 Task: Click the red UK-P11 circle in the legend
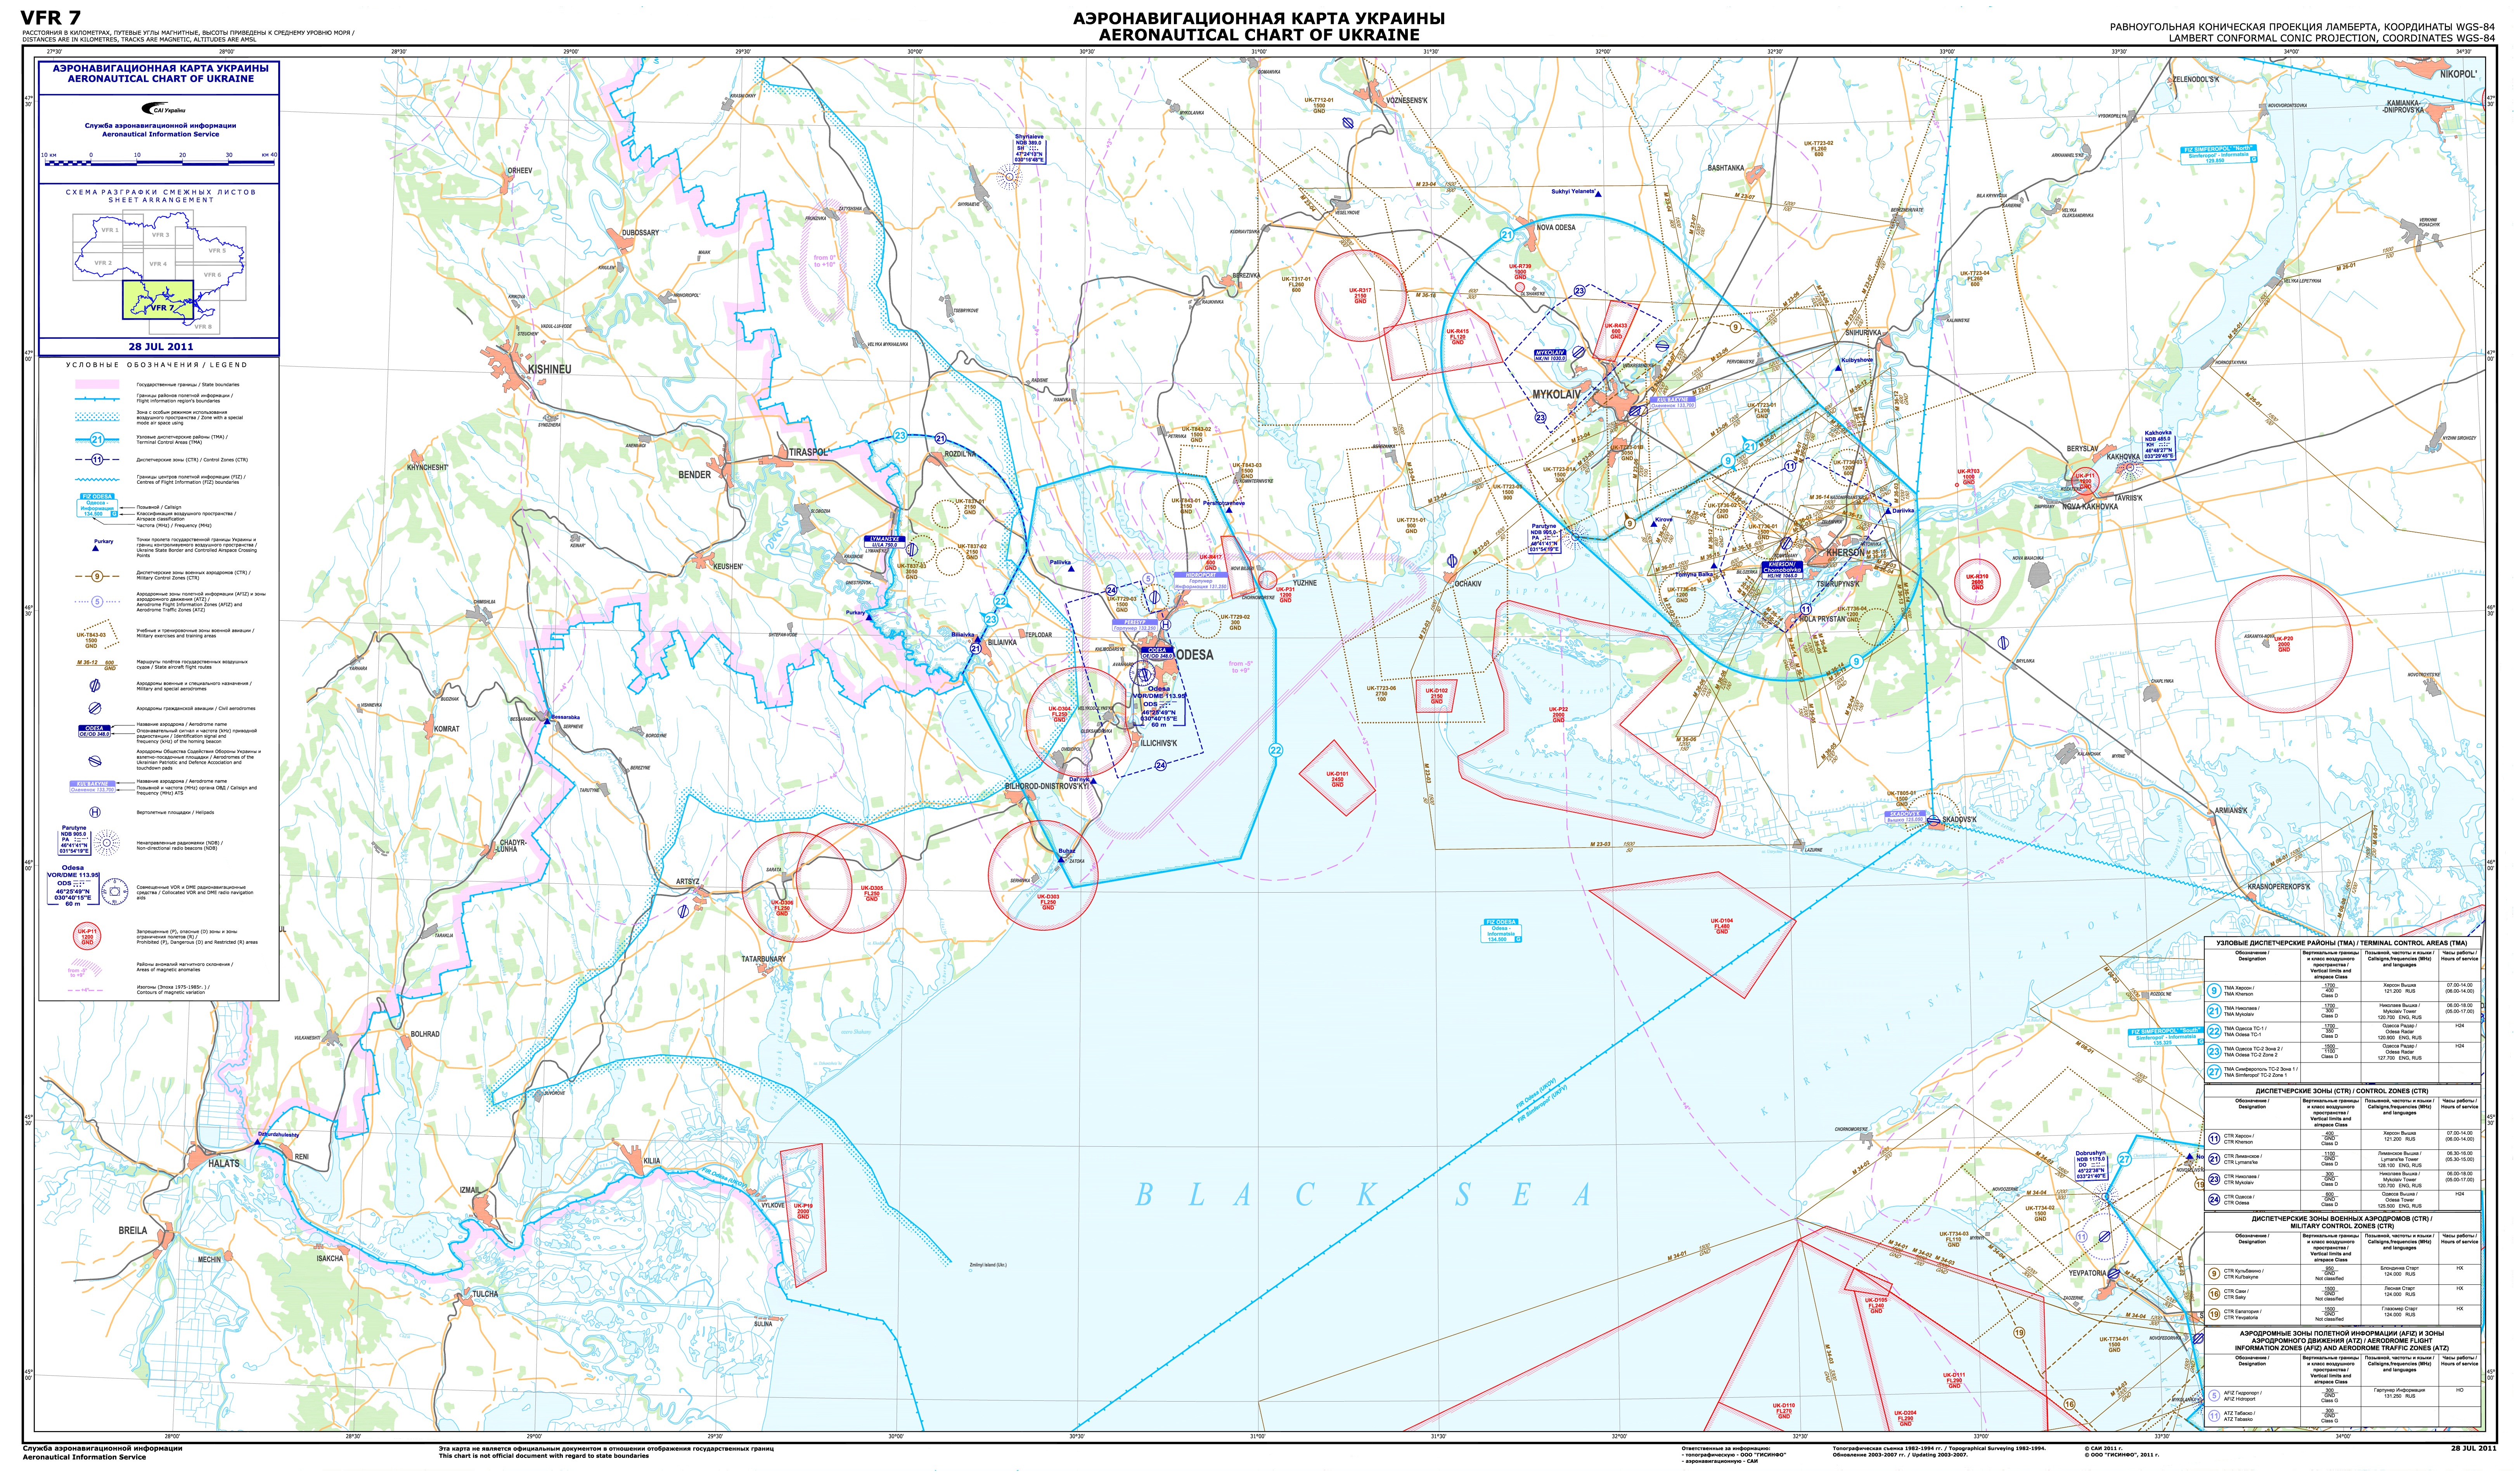point(87,936)
